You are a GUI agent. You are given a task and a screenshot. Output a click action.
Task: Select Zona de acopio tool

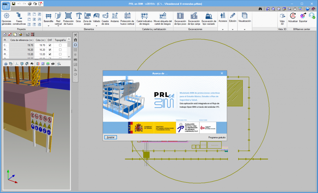click(87, 19)
